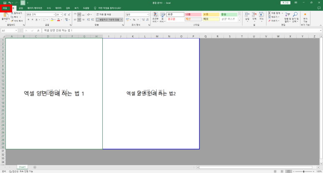Open the Data (데이터) tab
This screenshot has width=323, height=173.
(58, 8)
